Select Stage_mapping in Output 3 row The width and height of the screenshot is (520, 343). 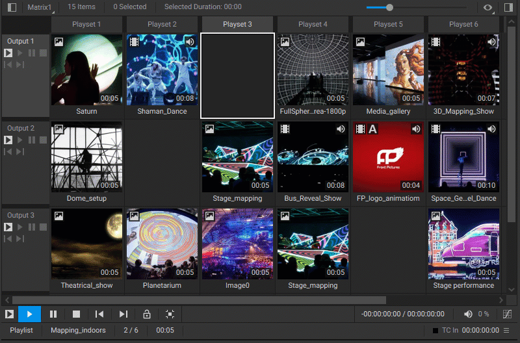tap(313, 244)
